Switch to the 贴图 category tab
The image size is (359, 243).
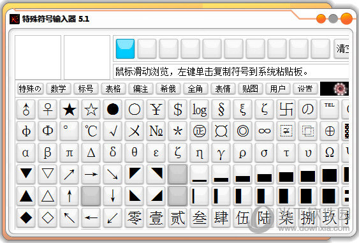[x=250, y=89]
